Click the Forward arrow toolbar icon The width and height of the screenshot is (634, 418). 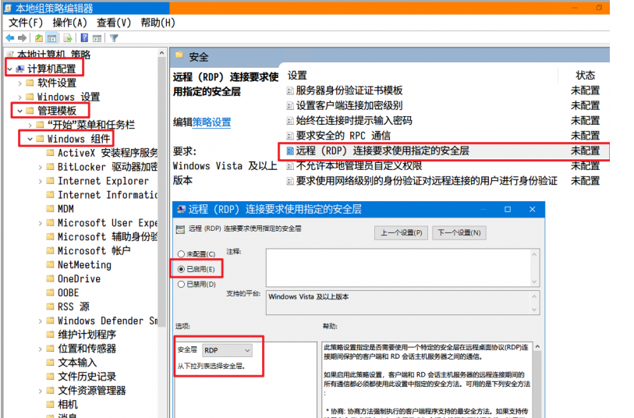(23, 38)
